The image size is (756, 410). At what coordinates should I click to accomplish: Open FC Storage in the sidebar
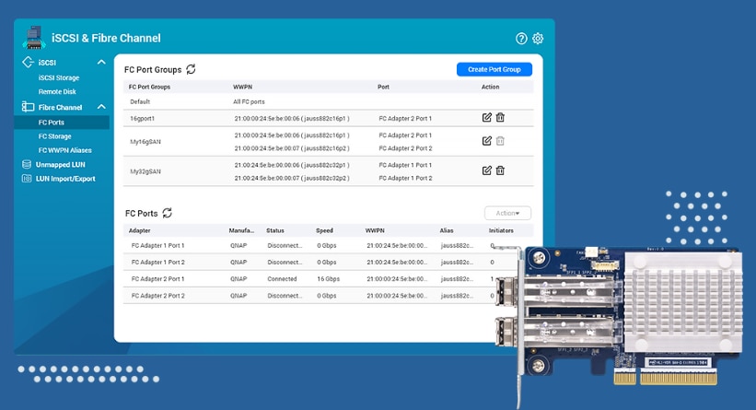(55, 136)
